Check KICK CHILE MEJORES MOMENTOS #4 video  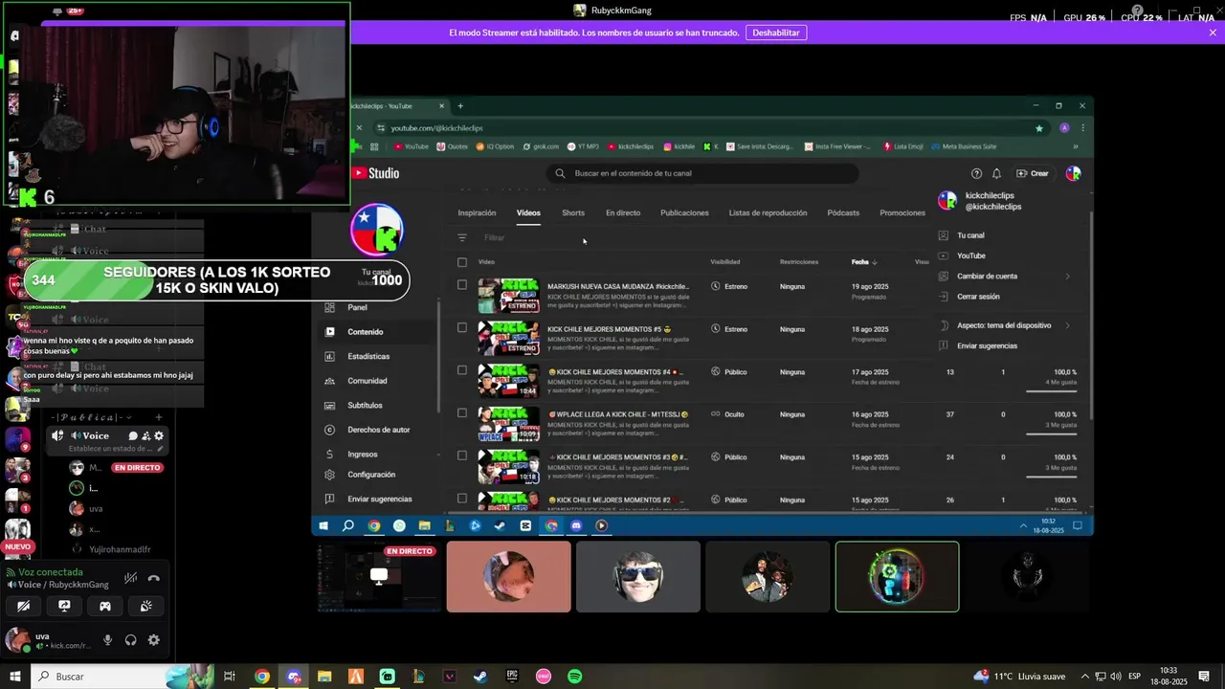pos(462,370)
